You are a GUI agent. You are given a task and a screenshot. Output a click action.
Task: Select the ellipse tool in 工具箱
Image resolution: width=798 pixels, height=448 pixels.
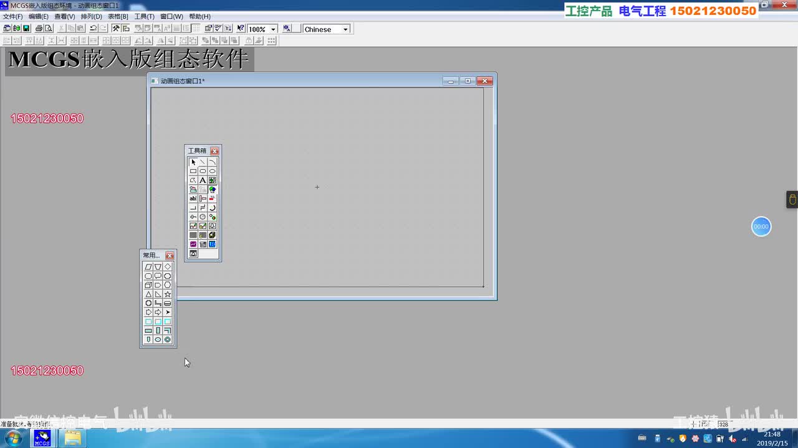213,171
